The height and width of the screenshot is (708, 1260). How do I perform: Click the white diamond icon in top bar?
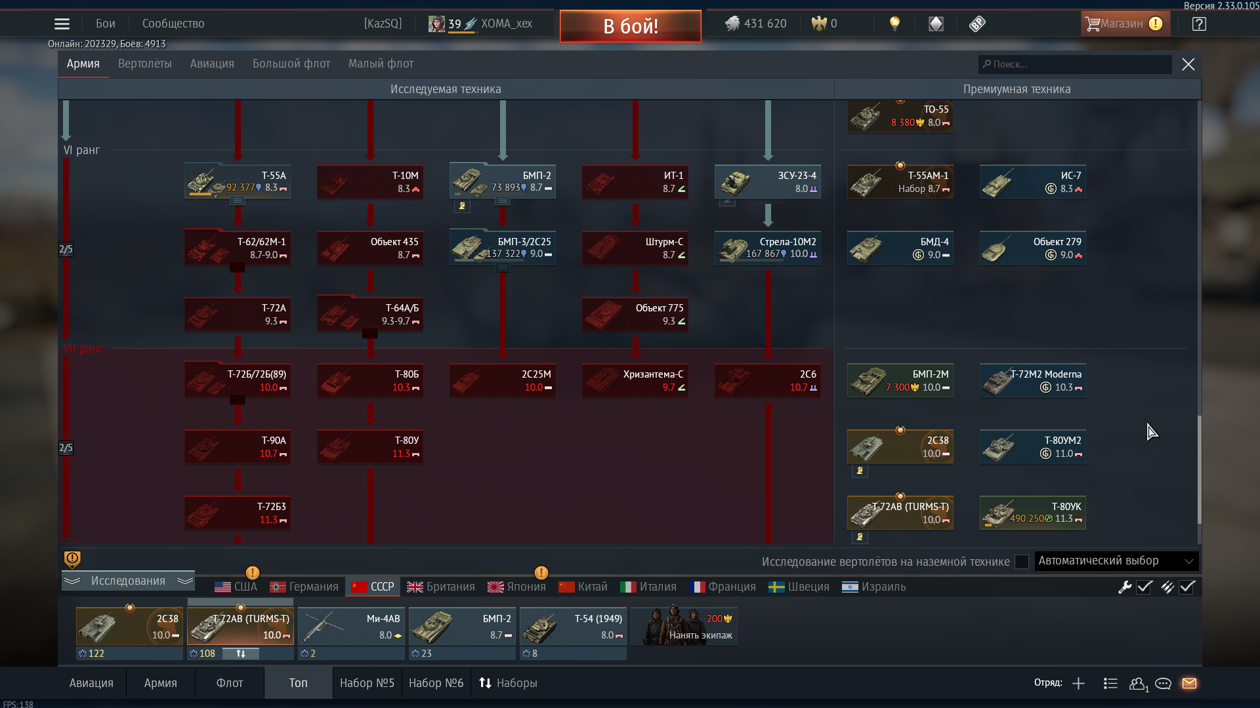coord(936,24)
